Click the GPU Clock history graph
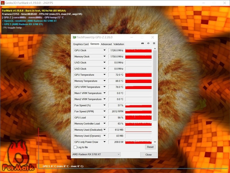The image size is (230, 173). point(138,50)
